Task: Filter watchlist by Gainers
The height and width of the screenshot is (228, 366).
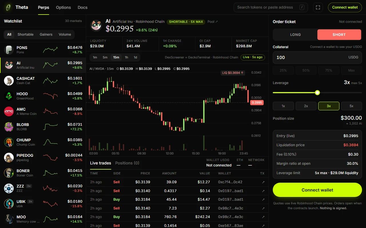Action: coord(46,34)
